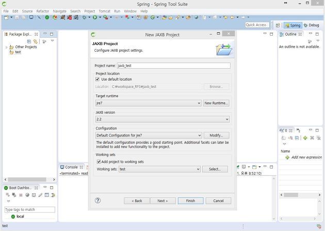Expand the Other Projects tree node

6,48
